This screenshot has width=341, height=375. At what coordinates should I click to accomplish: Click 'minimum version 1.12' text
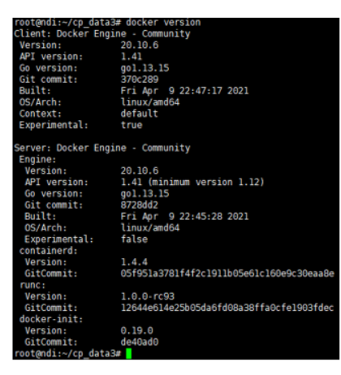206,182
